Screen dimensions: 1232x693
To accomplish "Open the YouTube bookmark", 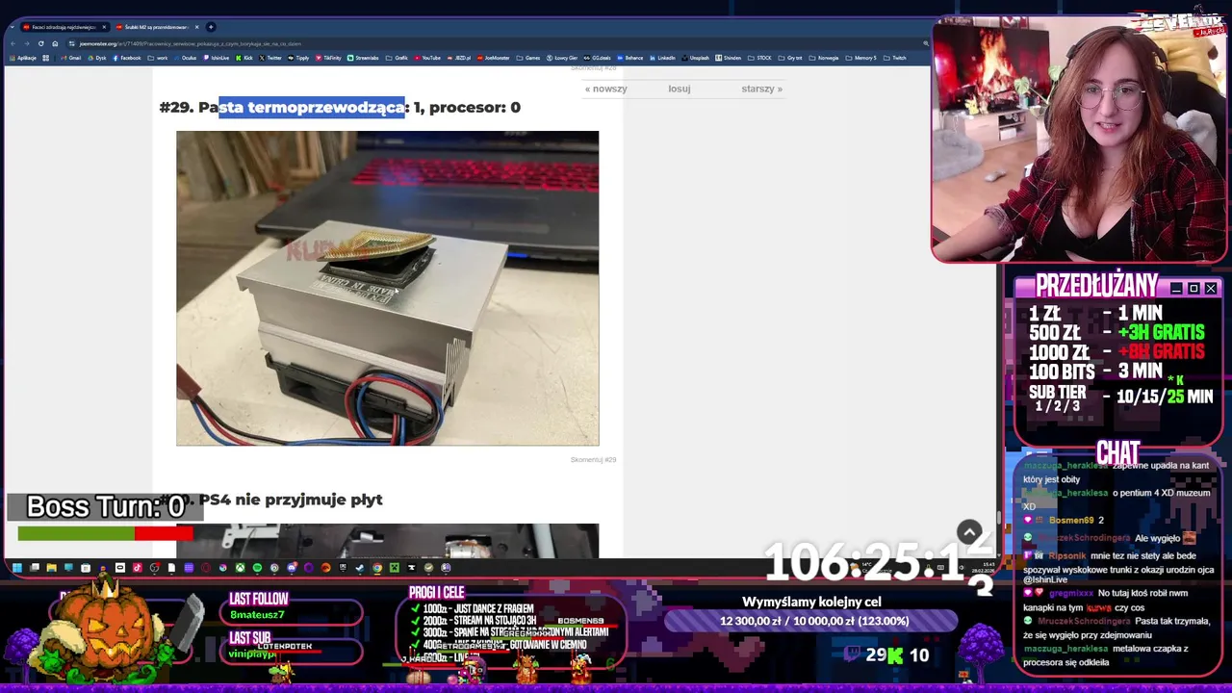I will click(x=426, y=58).
